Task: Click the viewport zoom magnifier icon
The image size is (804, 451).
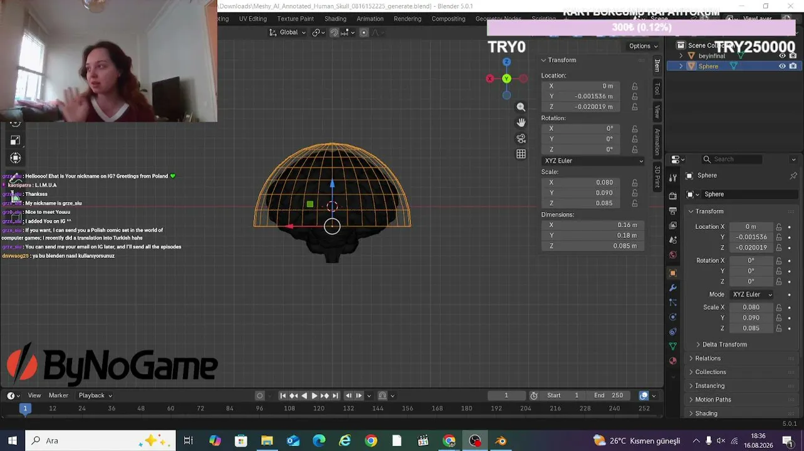Action: click(x=521, y=107)
